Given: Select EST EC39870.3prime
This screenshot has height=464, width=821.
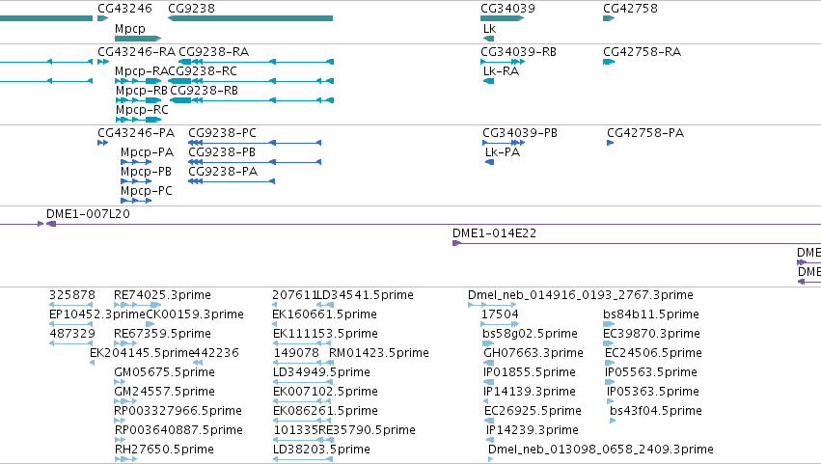Looking at the screenshot, I should (652, 334).
